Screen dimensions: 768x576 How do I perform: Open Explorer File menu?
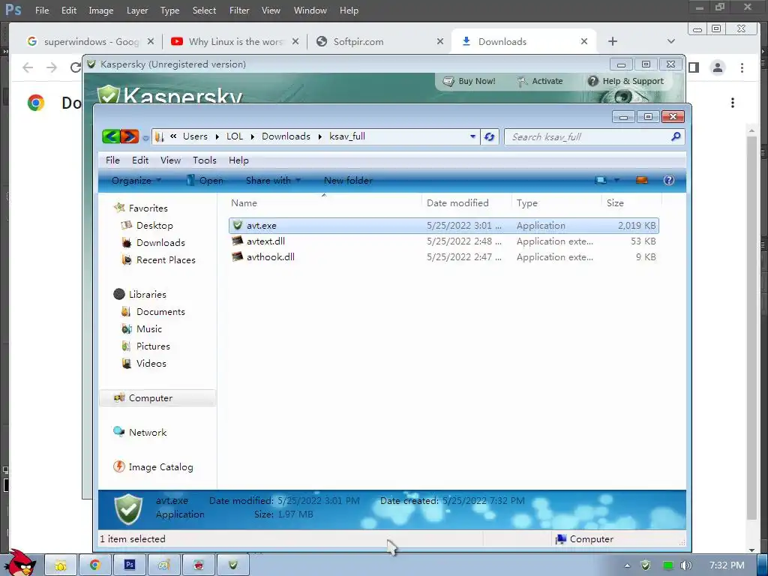tap(112, 160)
